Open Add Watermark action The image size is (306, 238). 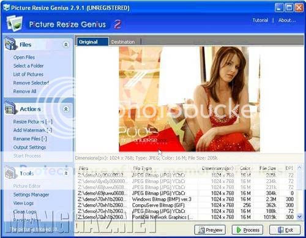(32, 130)
